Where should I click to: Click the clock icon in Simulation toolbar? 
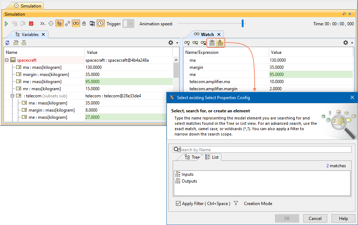pyautogui.click(x=100, y=24)
